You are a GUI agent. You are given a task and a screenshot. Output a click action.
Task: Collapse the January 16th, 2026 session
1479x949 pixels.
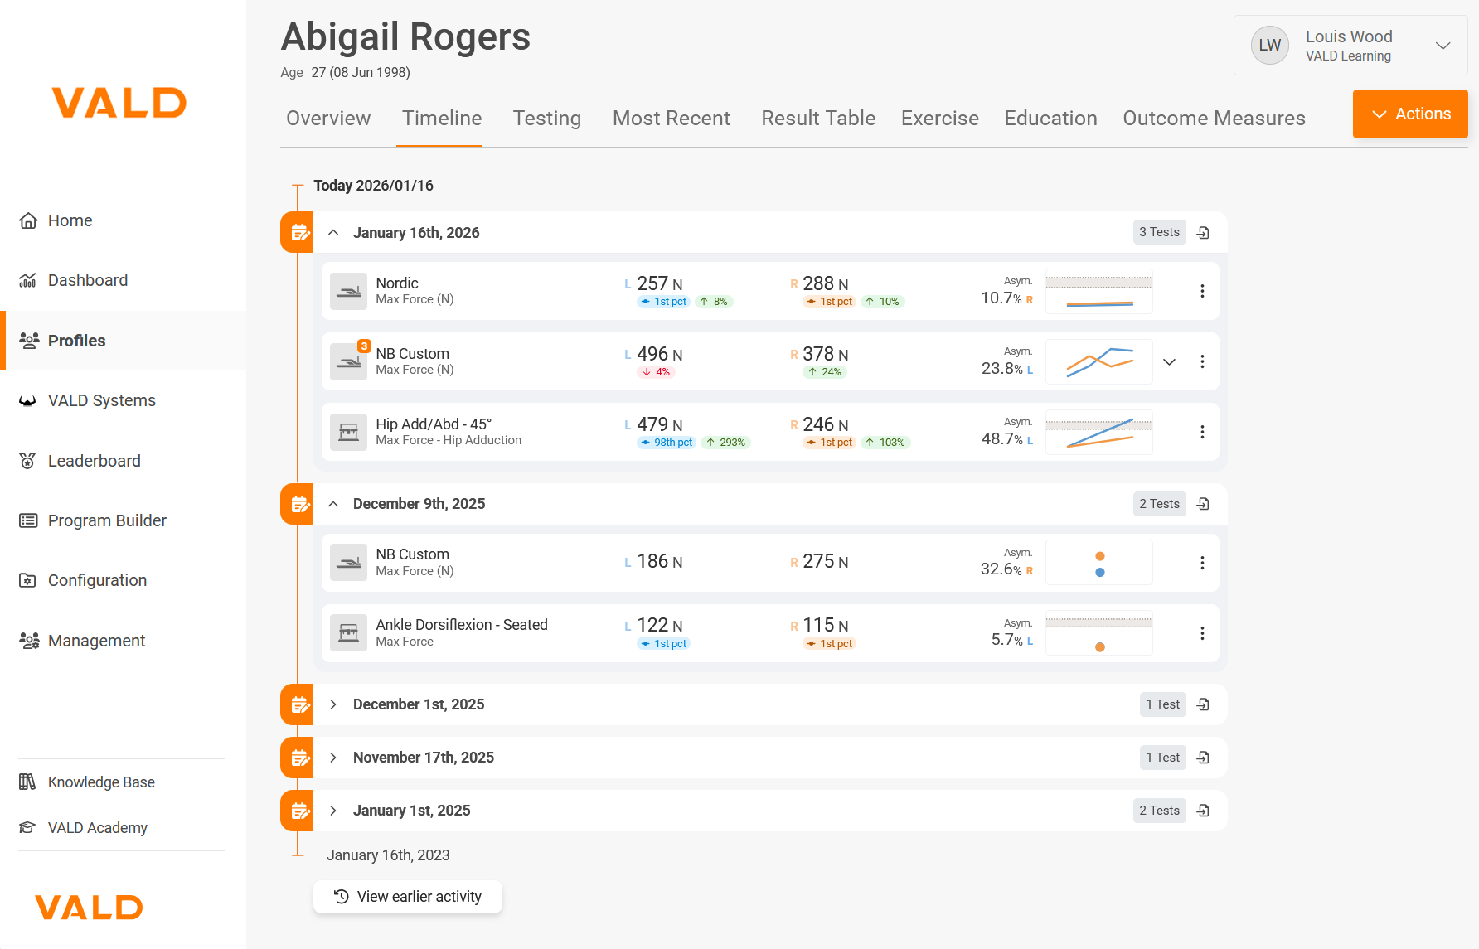pyautogui.click(x=333, y=233)
